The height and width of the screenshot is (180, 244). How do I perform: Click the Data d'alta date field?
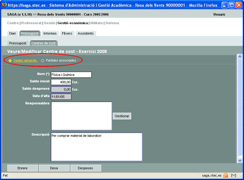(x=61, y=97)
